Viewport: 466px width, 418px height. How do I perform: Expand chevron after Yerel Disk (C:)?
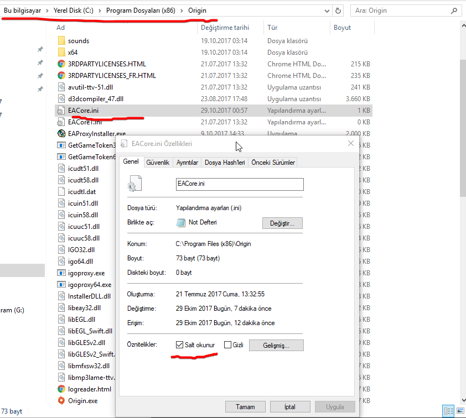tap(100, 11)
